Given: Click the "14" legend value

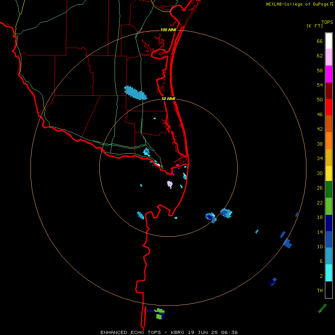Looking at the screenshot, I should coord(320,232).
